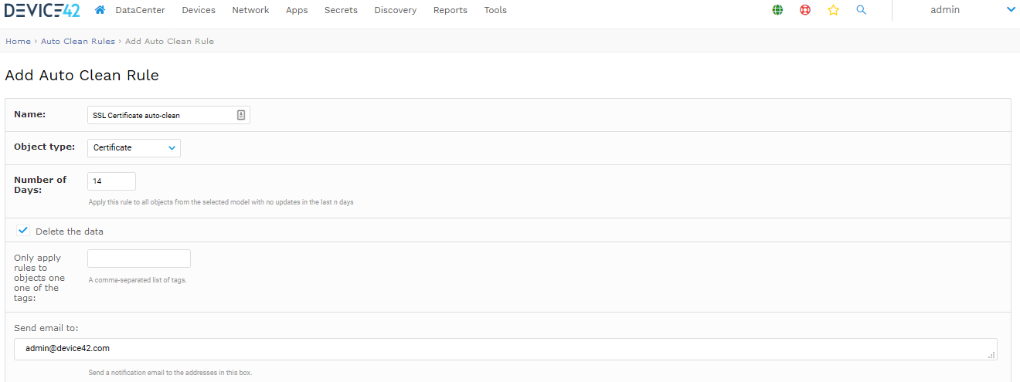1020x382 pixels.
Task: Click the email textarea resize handle
Action: (992, 356)
